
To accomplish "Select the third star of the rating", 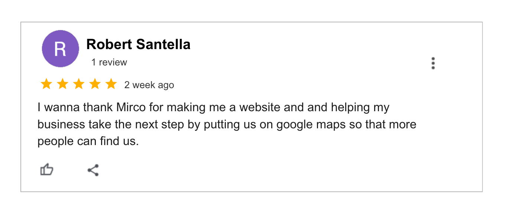I will 79,84.
